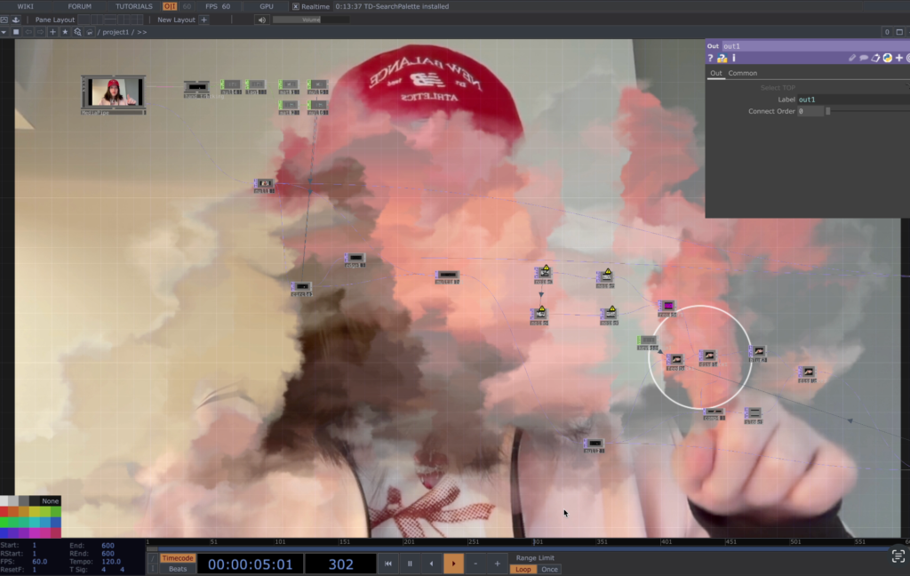
Task: Copy parameters clipboard icon
Action: 875,58
